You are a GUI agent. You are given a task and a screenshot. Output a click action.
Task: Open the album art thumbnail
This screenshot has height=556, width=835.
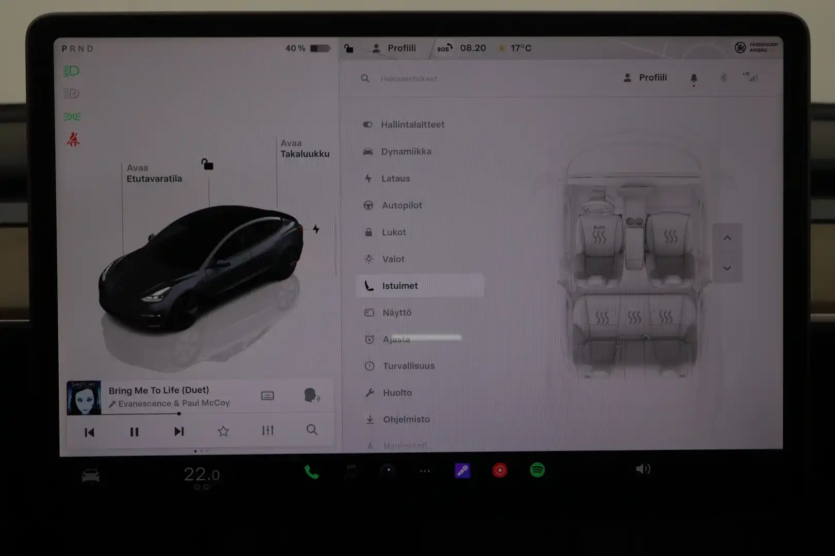(x=84, y=397)
